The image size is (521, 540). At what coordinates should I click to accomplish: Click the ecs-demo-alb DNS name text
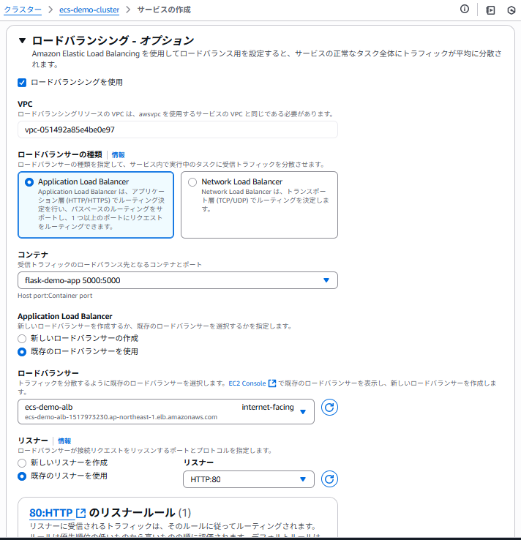click(x=121, y=417)
